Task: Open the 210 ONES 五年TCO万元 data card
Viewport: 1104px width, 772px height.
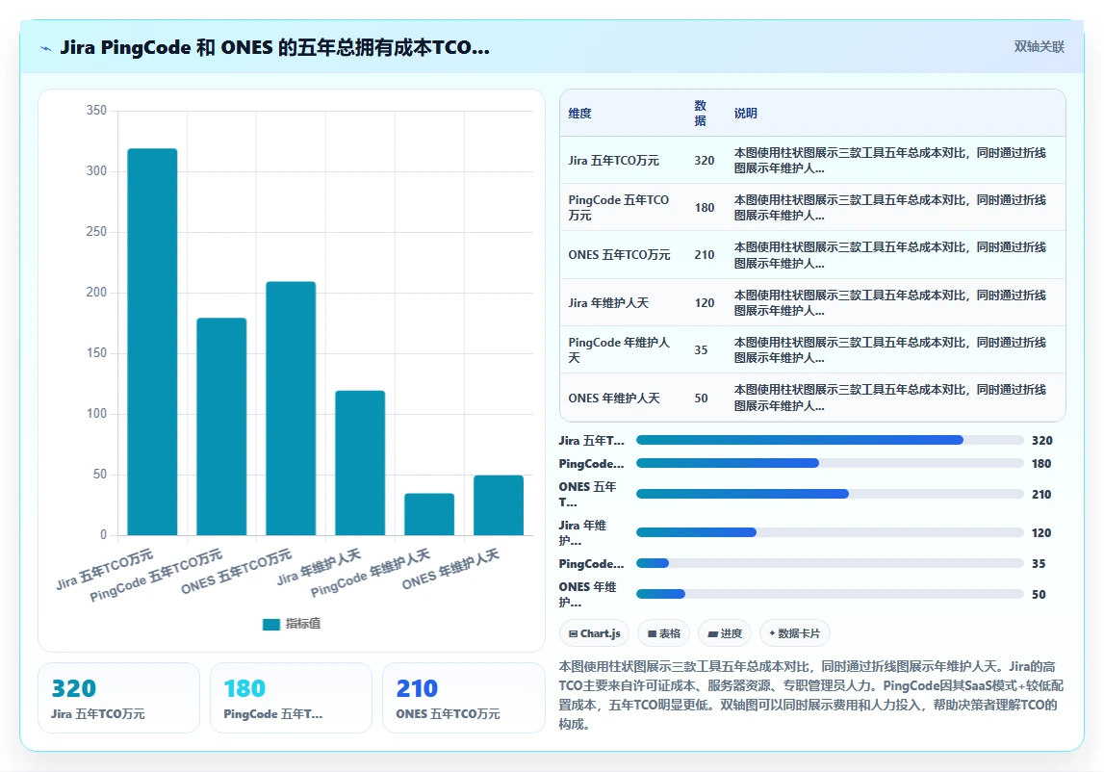Action: click(x=463, y=698)
